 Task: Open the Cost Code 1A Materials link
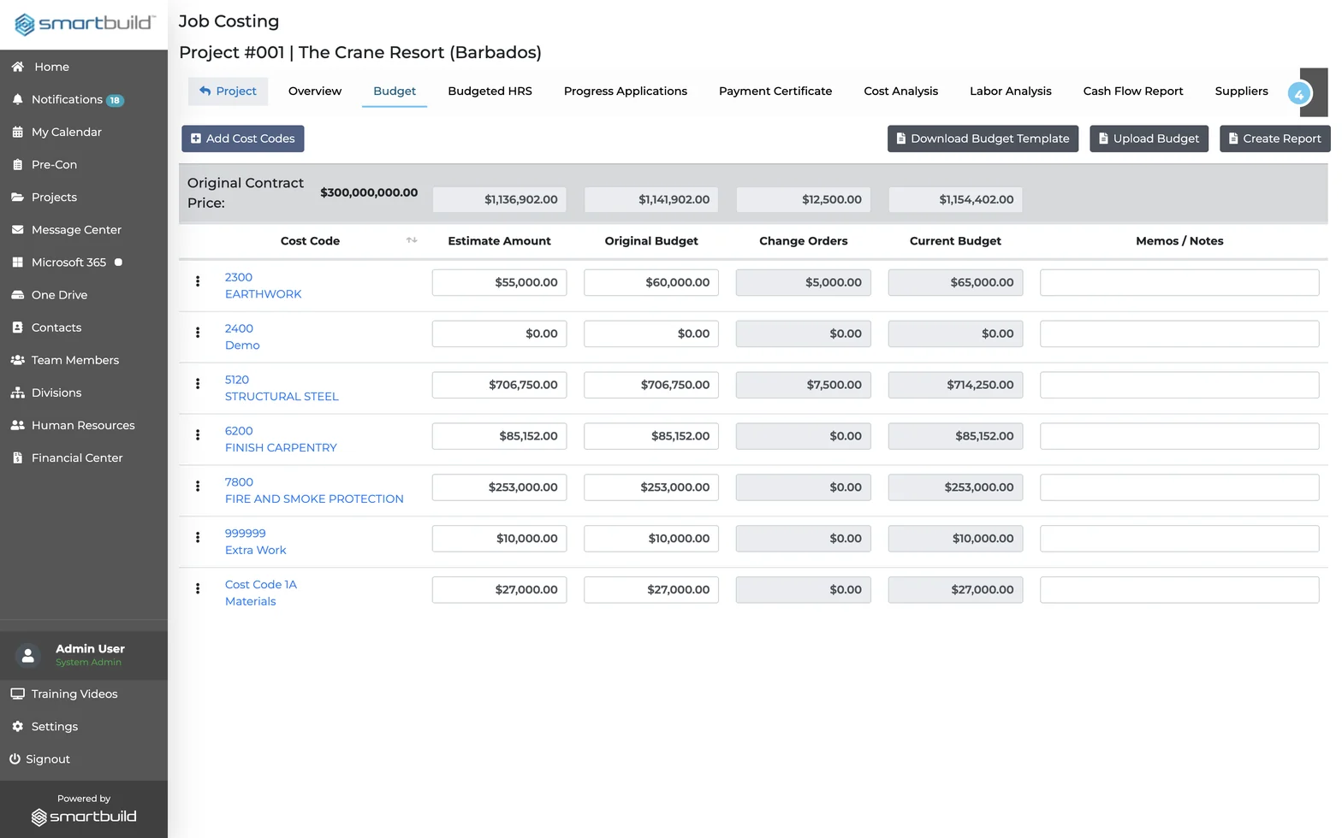click(x=261, y=593)
